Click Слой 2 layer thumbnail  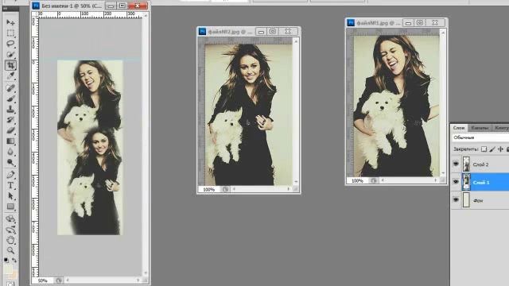click(x=466, y=164)
